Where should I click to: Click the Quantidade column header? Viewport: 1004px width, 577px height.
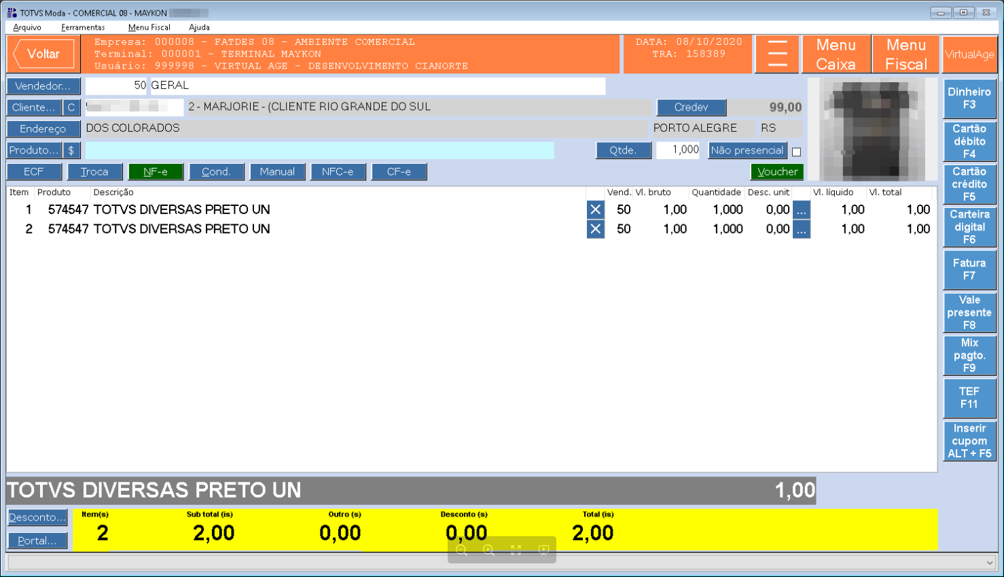click(x=716, y=192)
